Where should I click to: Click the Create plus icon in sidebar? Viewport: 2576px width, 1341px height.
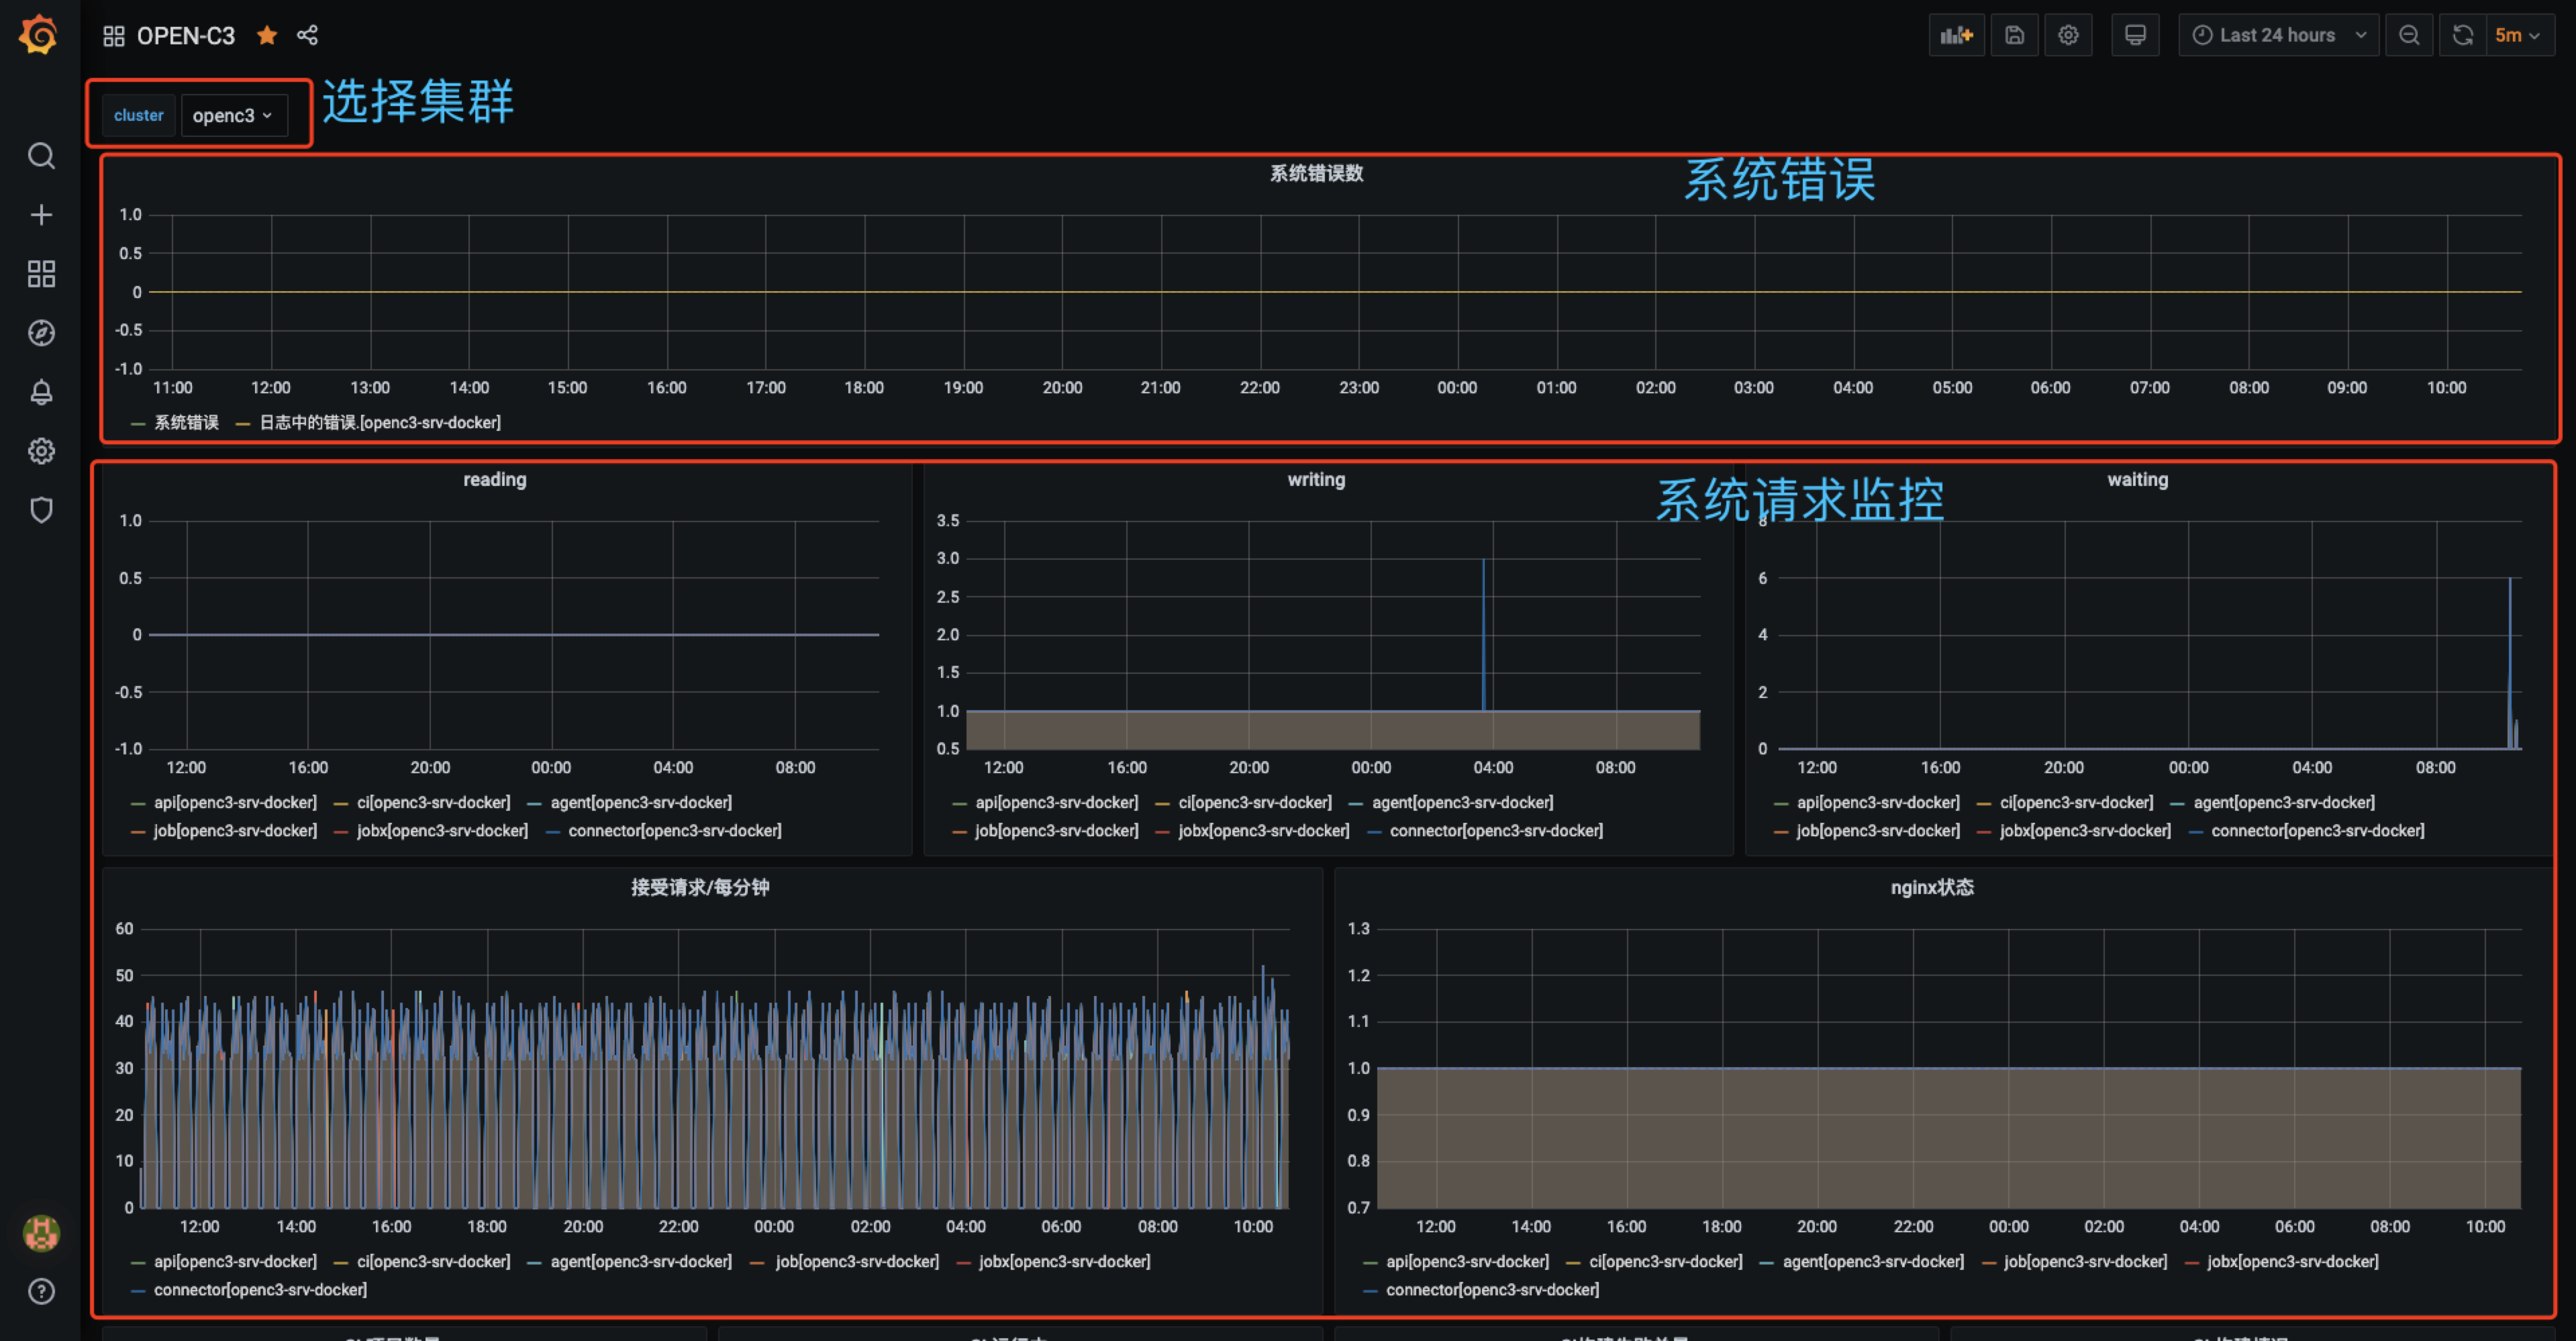(x=41, y=215)
